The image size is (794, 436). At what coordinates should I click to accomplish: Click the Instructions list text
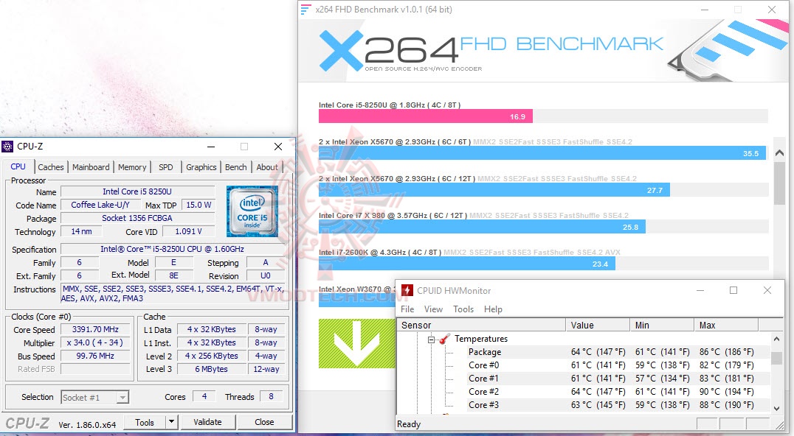[173, 294]
